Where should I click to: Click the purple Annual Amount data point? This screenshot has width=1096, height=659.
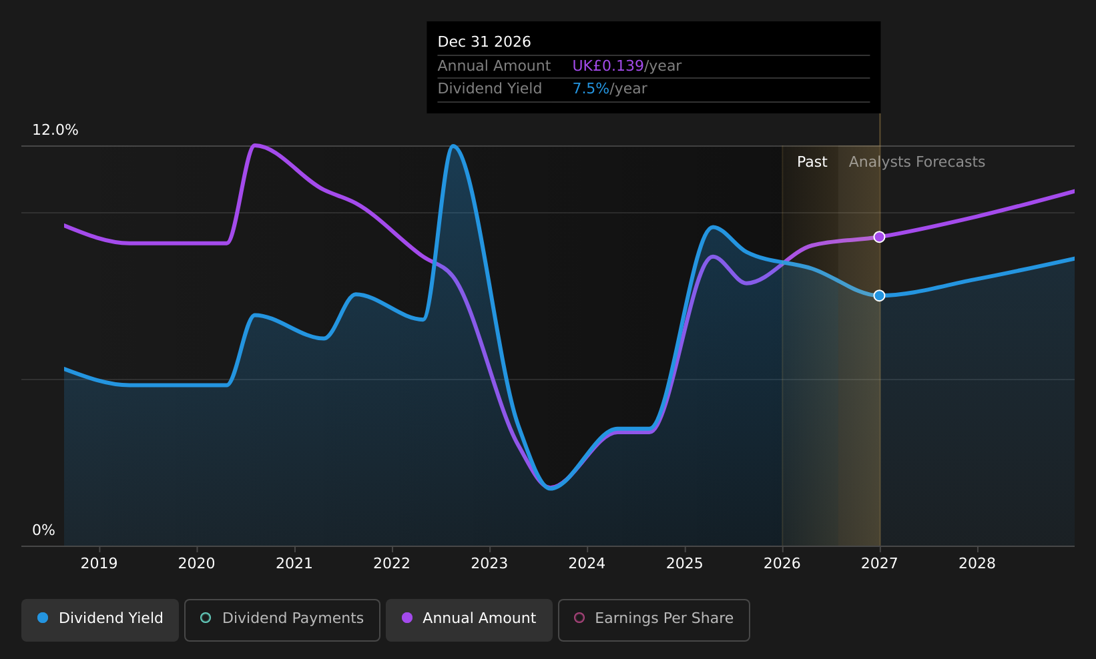[x=879, y=237]
